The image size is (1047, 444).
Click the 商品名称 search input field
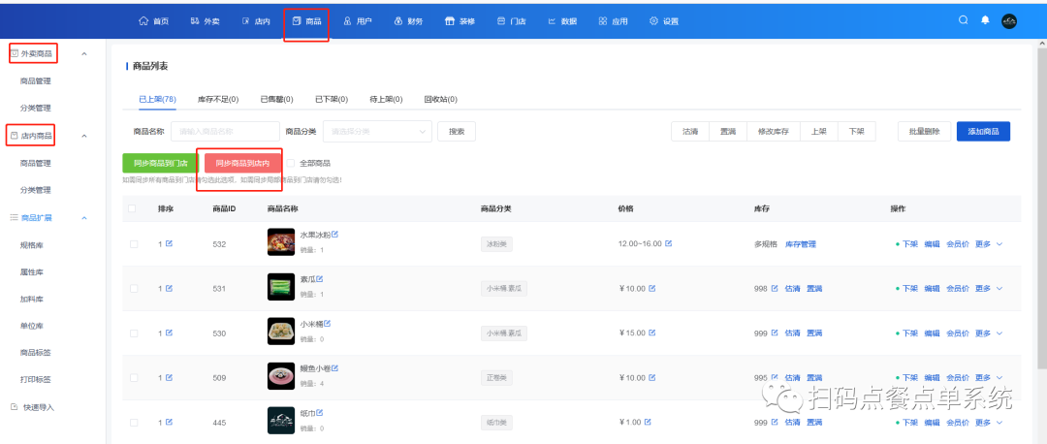click(x=225, y=131)
